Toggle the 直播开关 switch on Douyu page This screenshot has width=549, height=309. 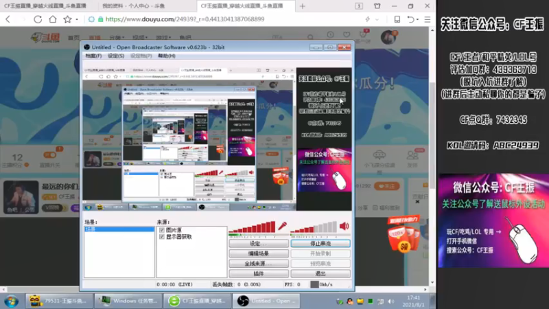(49, 155)
